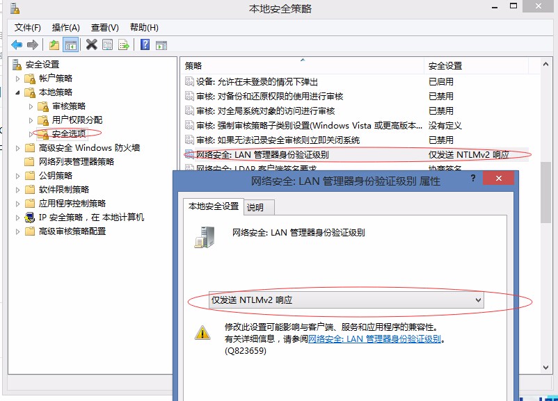The width and height of the screenshot is (558, 401).
Task: Click the Back arrow toolbar icon
Action: pos(17,45)
